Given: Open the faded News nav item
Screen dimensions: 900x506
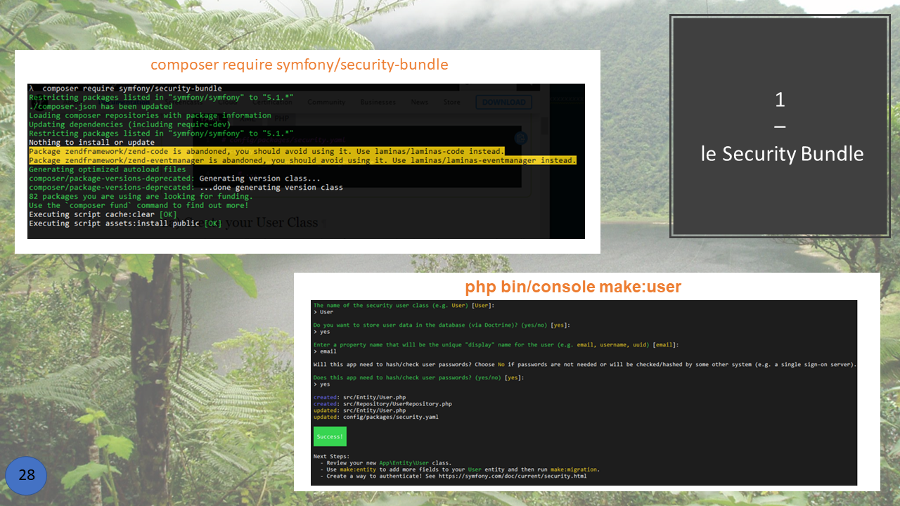Looking at the screenshot, I should pyautogui.click(x=419, y=102).
